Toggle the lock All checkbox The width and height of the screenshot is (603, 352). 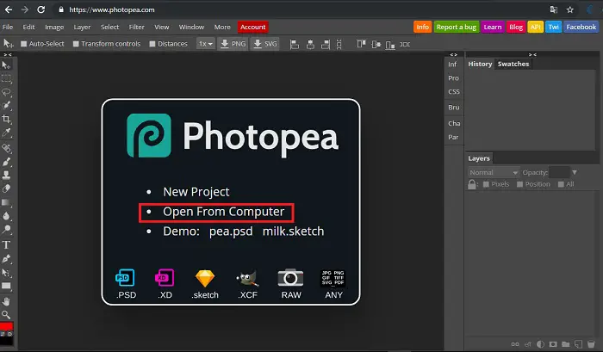[x=561, y=184]
